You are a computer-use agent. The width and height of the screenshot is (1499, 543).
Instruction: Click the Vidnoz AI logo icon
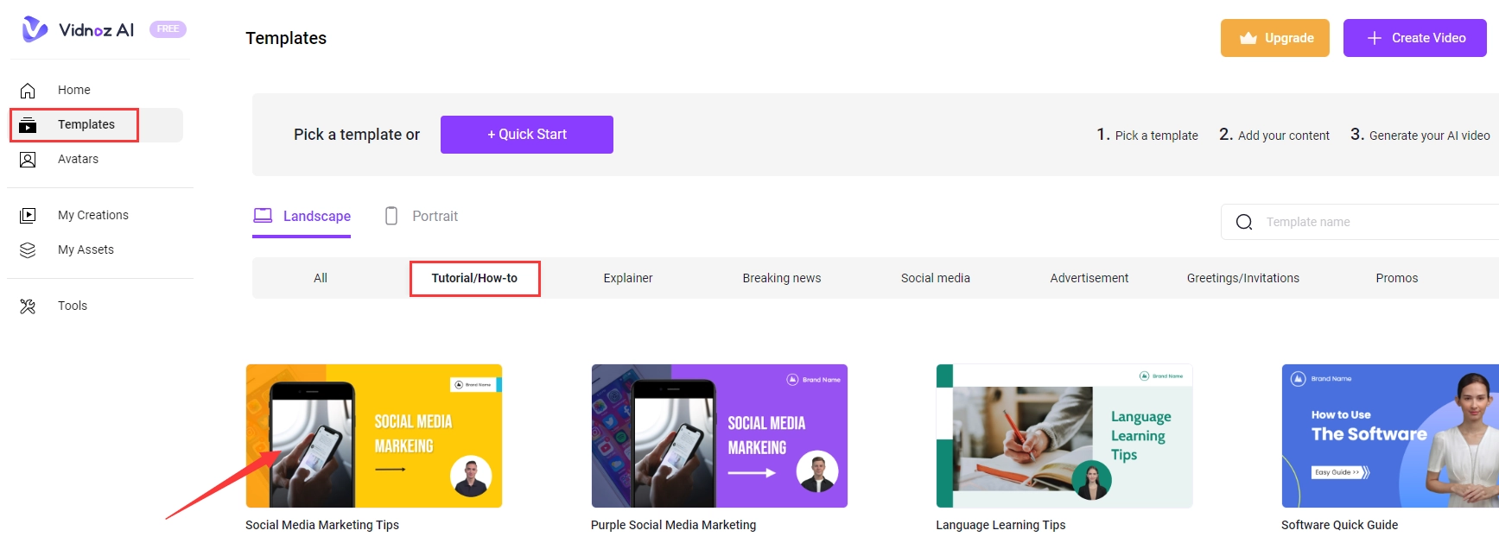click(x=35, y=29)
